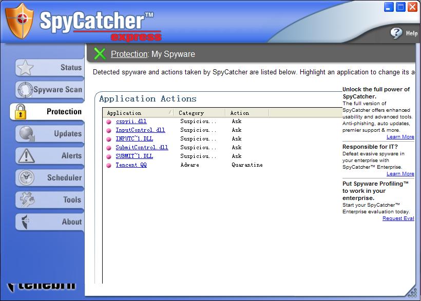Screen dimensions: 421x301
Task: Click the Suspiciou... category for SUBMIT~1.DLL
Action: (x=198, y=156)
